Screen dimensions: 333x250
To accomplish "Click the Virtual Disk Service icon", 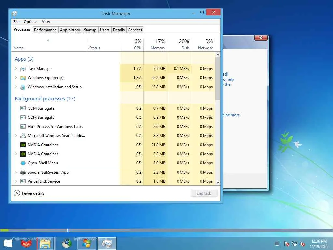I will pyautogui.click(x=23, y=181).
